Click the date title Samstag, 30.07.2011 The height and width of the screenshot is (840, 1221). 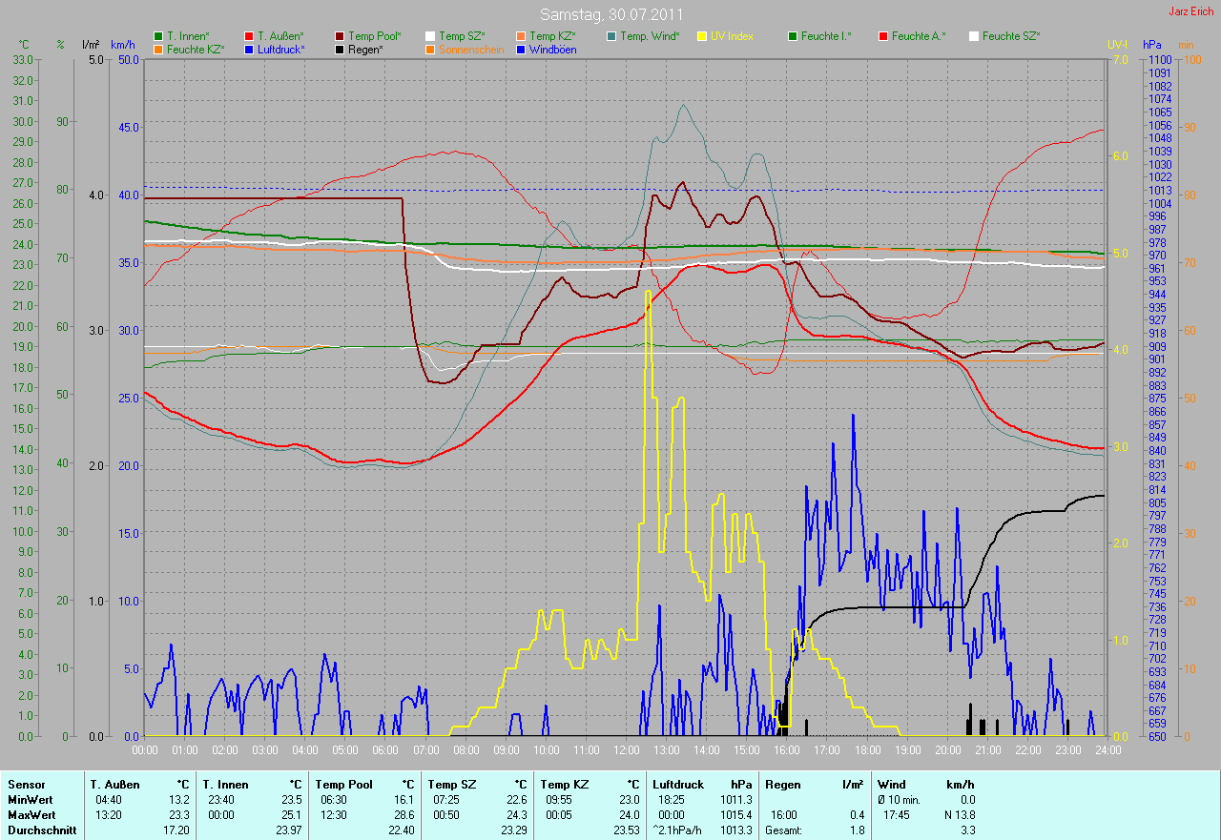(610, 14)
